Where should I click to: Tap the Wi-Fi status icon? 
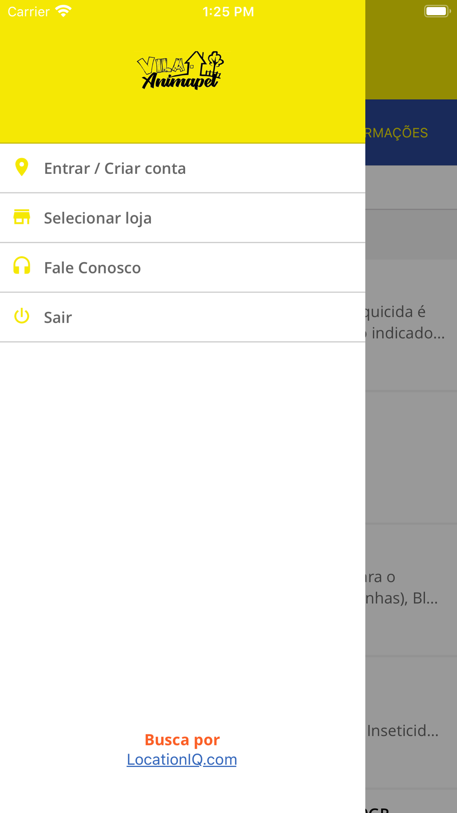[63, 11]
